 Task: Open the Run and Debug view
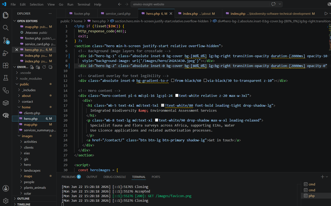click(5, 53)
